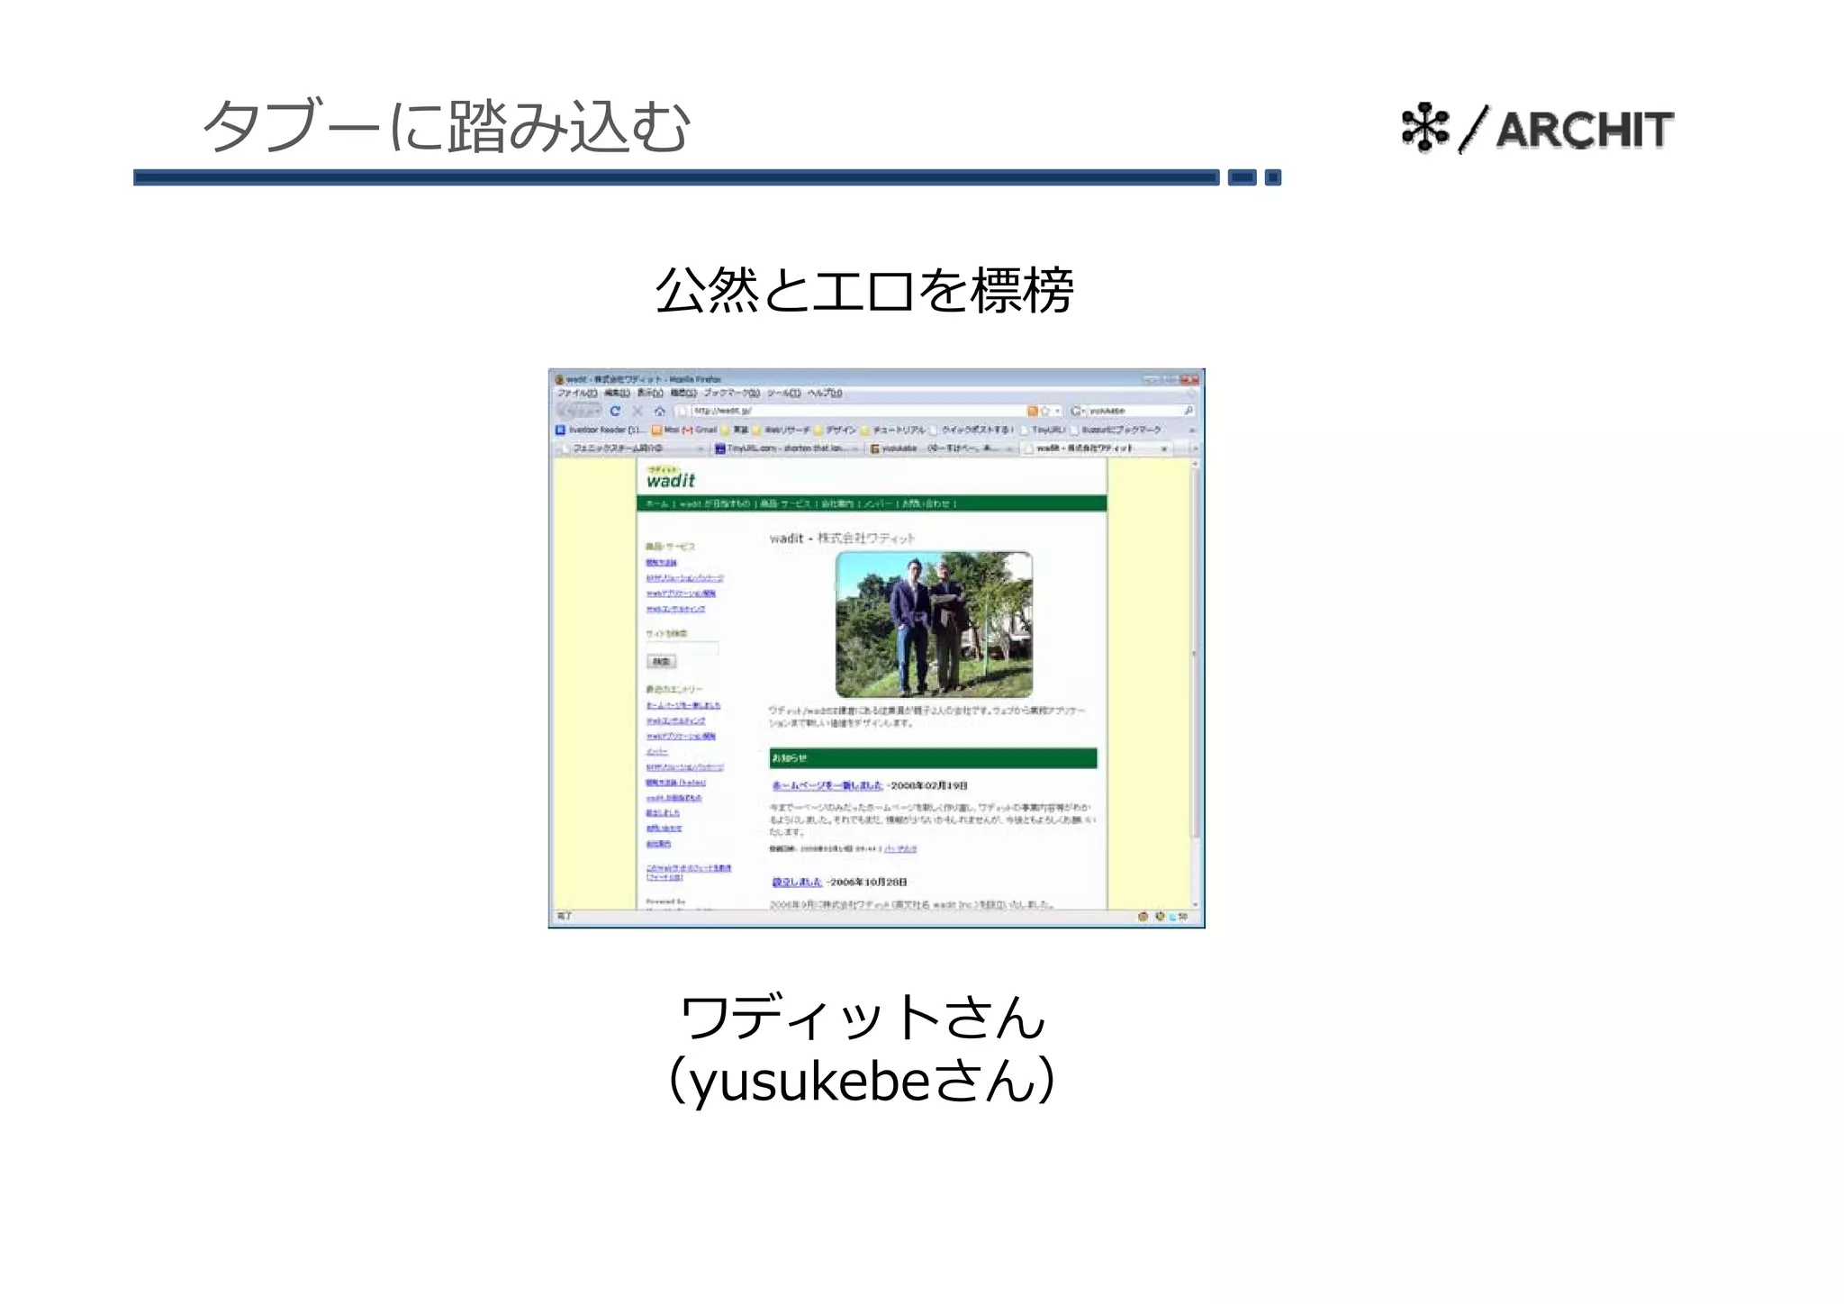The image size is (1844, 1304).
Task: Click the second status bar extension icon
Action: tap(1159, 917)
